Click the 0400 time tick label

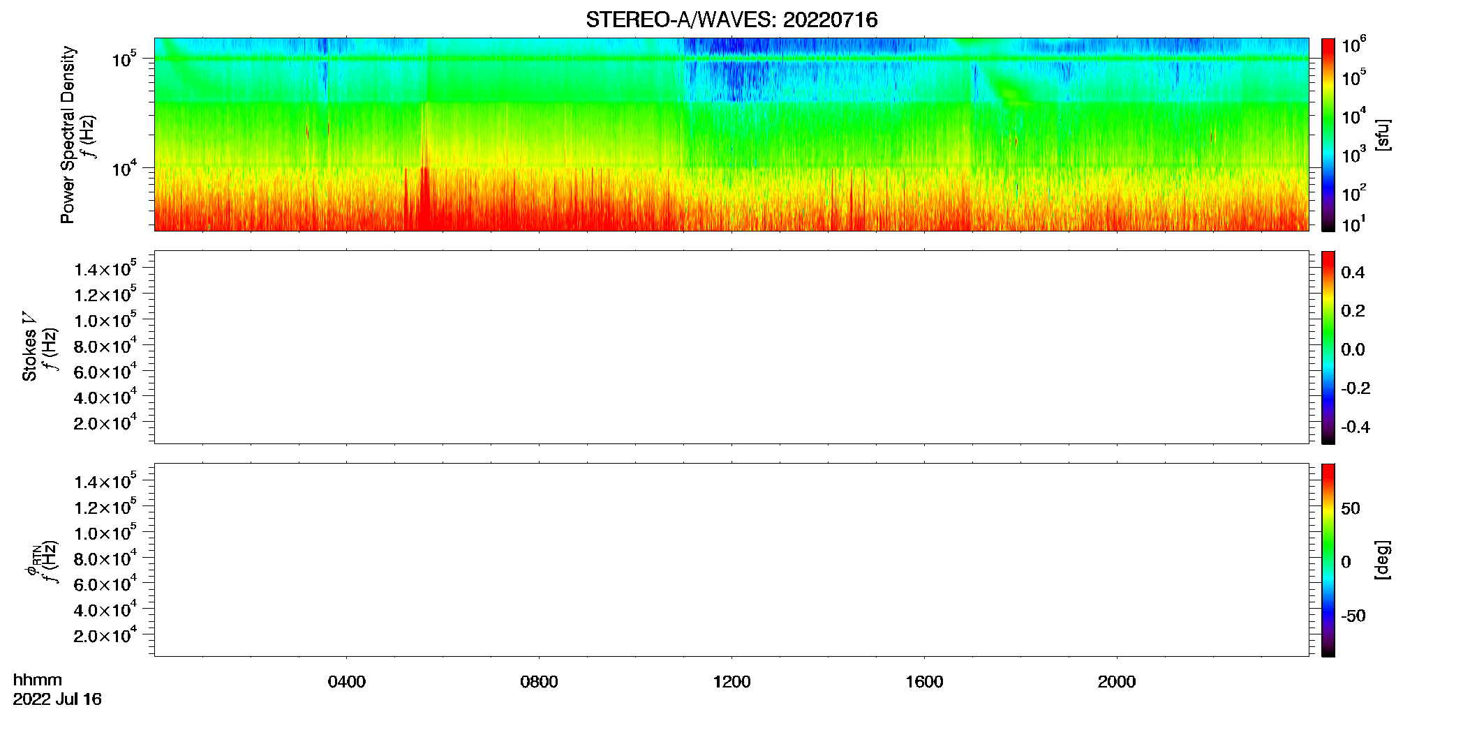(x=347, y=682)
